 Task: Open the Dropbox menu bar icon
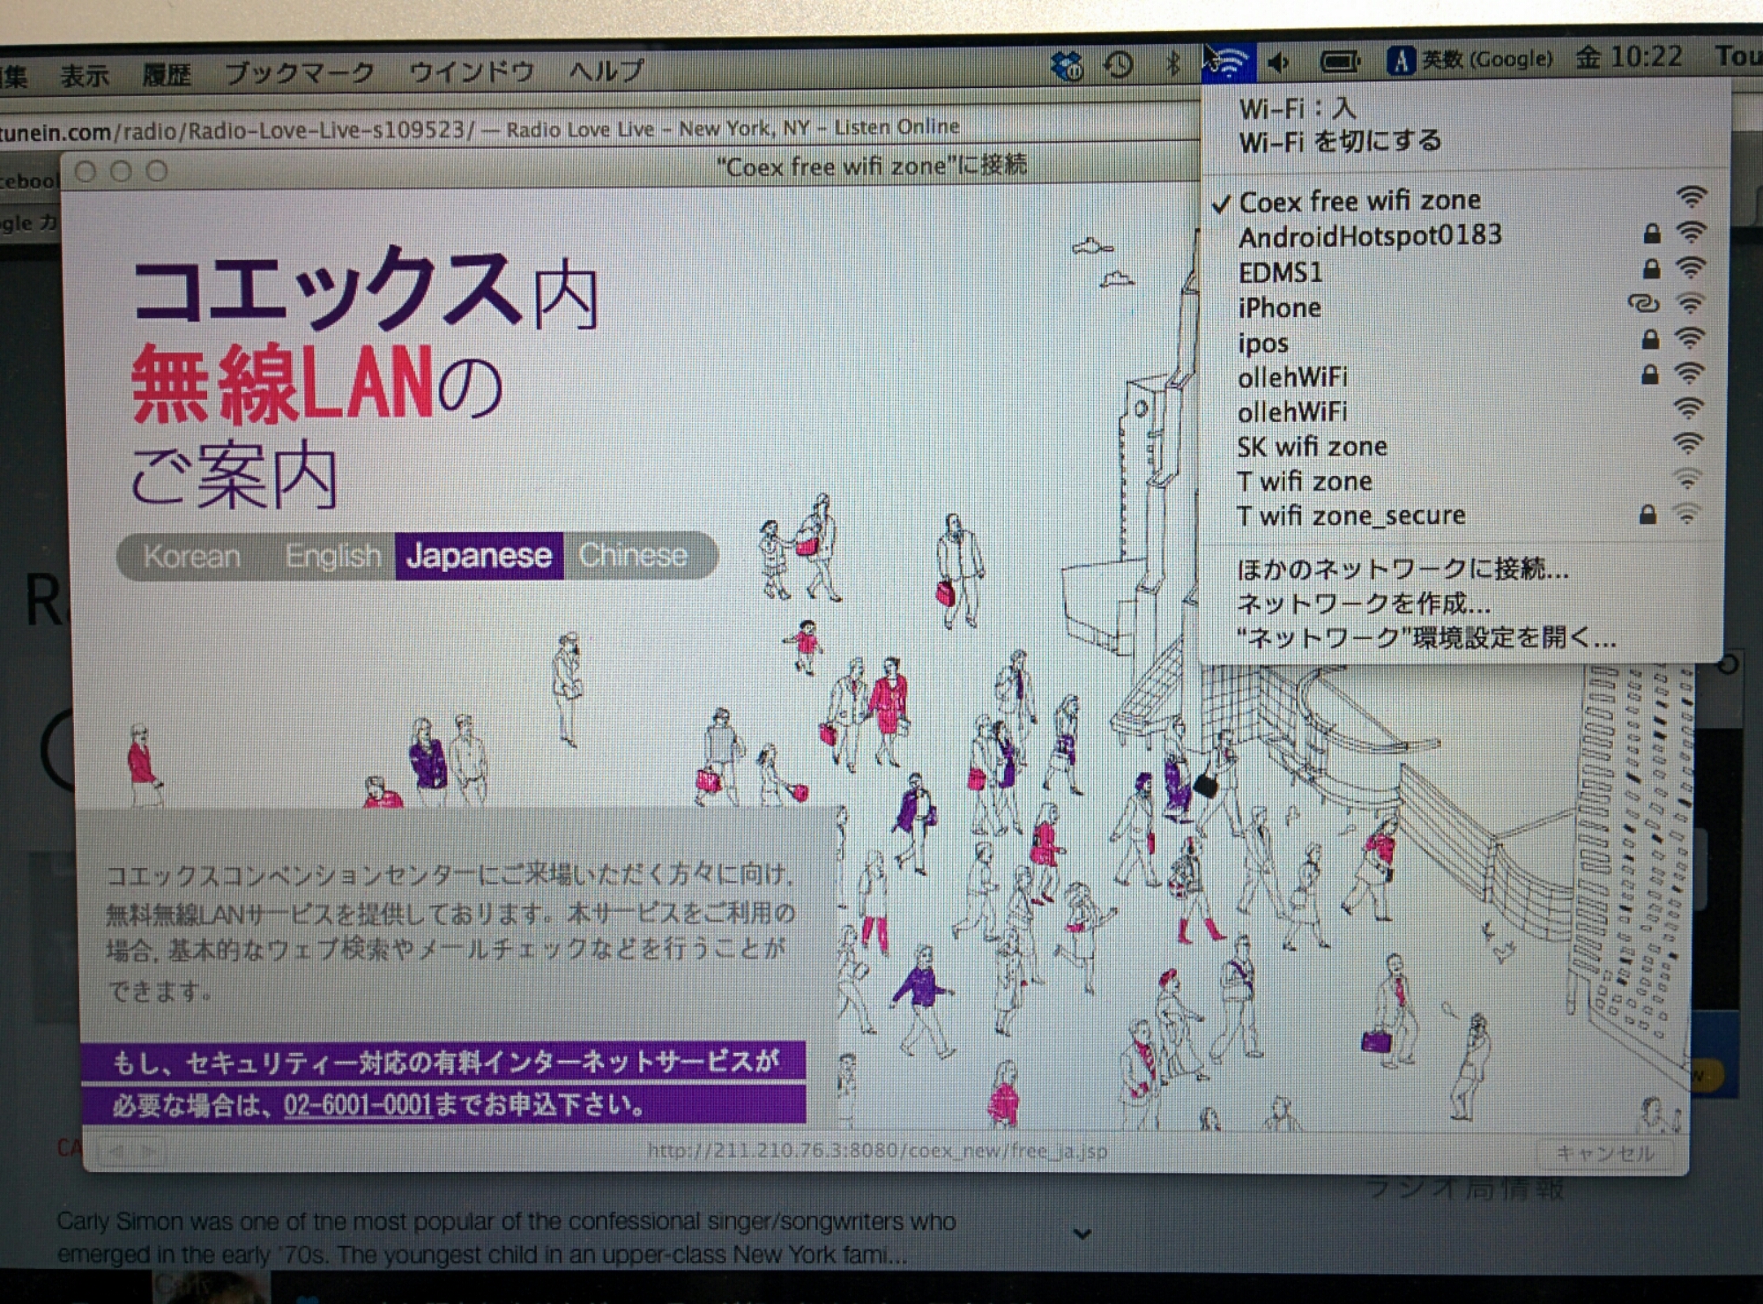click(1067, 65)
